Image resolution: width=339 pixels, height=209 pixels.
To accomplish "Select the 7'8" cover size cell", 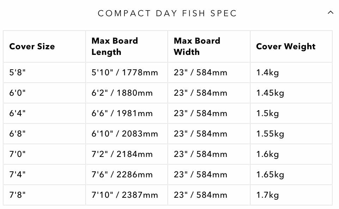I will 18,195.
